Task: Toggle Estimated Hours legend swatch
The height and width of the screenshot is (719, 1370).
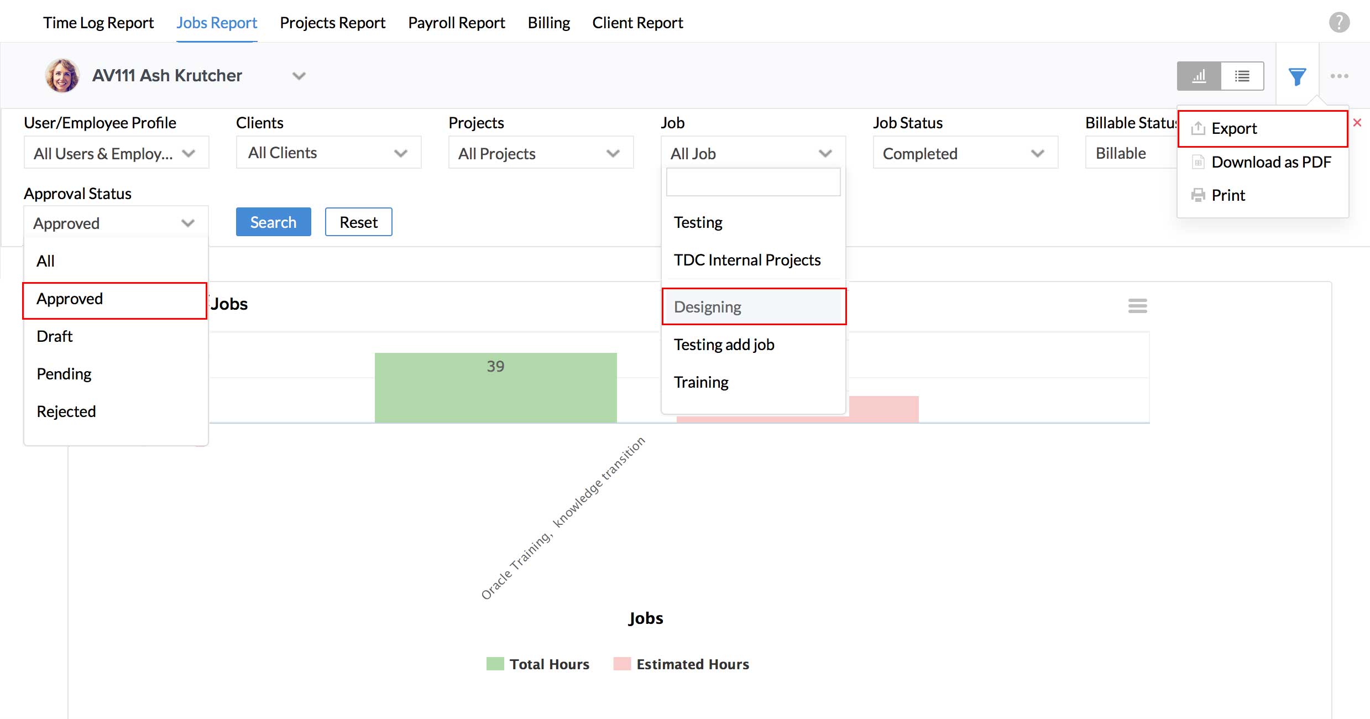Action: click(x=622, y=664)
